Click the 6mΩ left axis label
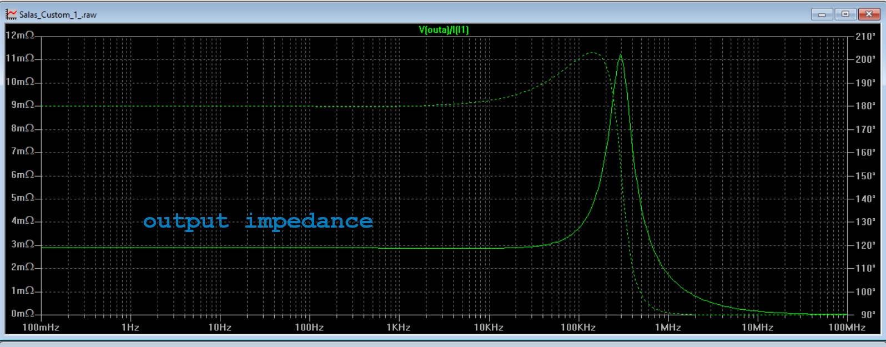The height and width of the screenshot is (347, 886). pos(22,174)
